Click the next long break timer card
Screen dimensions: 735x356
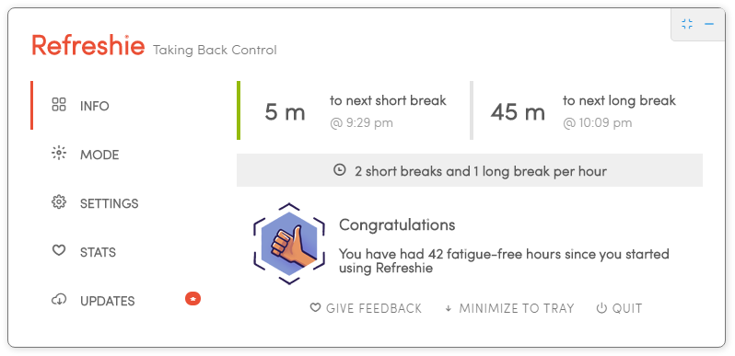pos(586,110)
